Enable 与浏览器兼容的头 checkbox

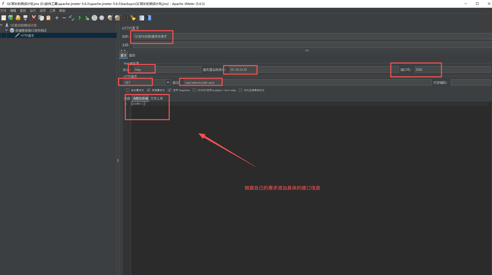240,90
